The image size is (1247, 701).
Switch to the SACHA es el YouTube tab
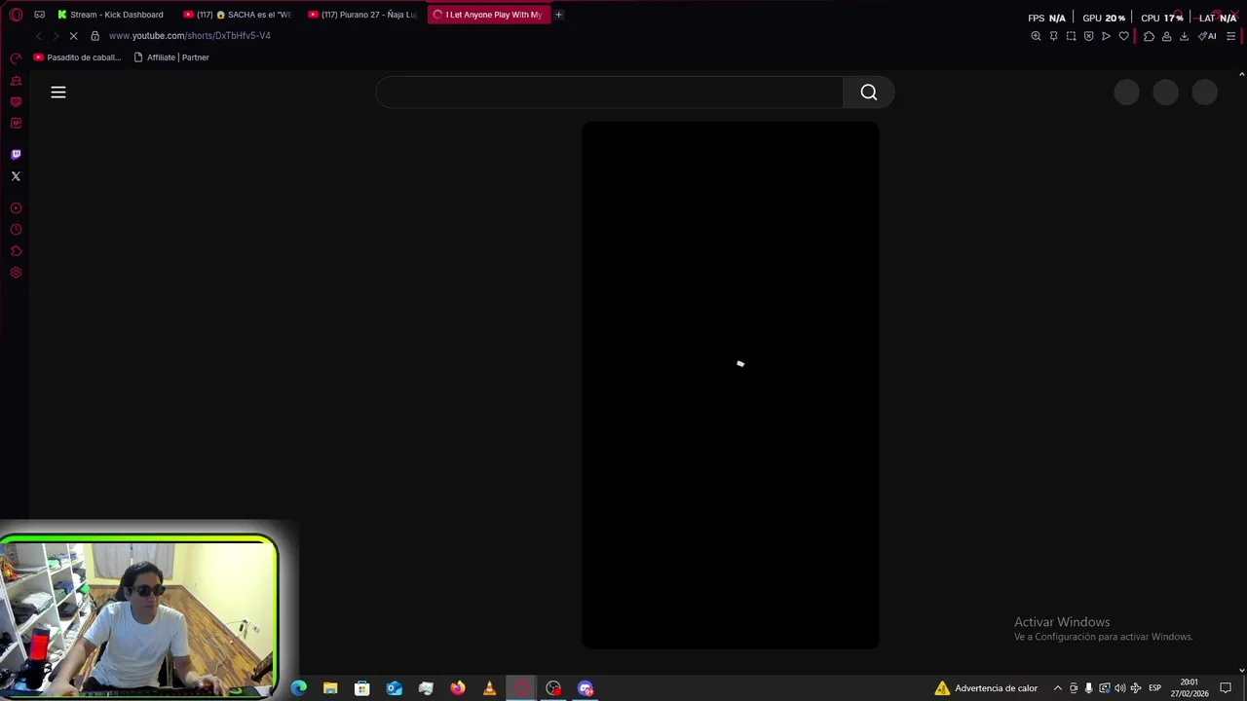(238, 15)
